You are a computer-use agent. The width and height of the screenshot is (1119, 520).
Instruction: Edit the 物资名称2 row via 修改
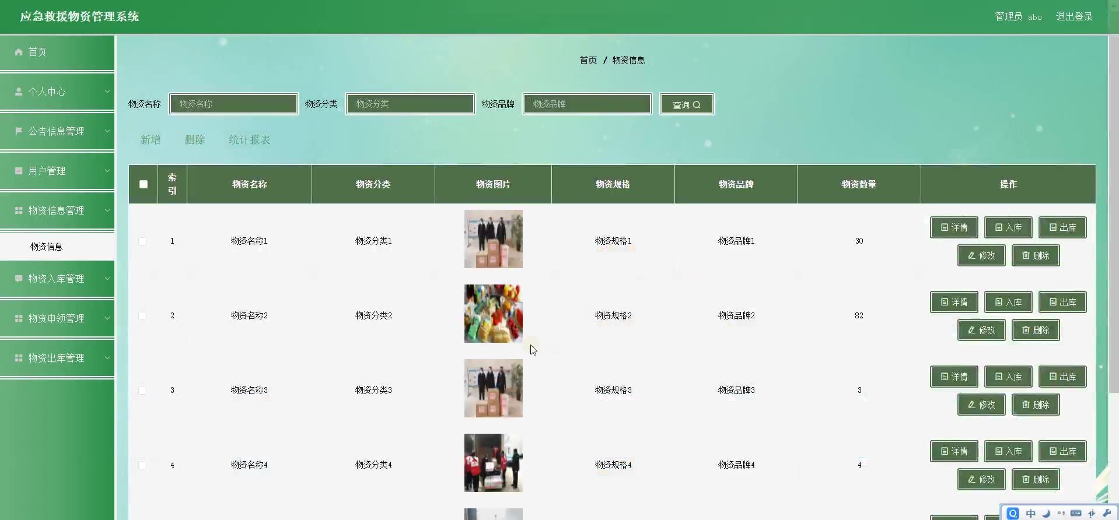[x=981, y=330]
